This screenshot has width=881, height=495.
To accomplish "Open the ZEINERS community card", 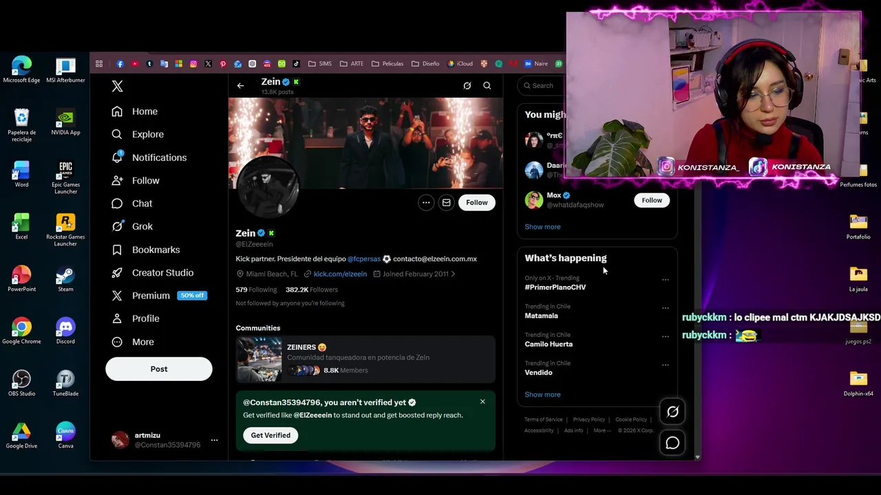I will (365, 359).
